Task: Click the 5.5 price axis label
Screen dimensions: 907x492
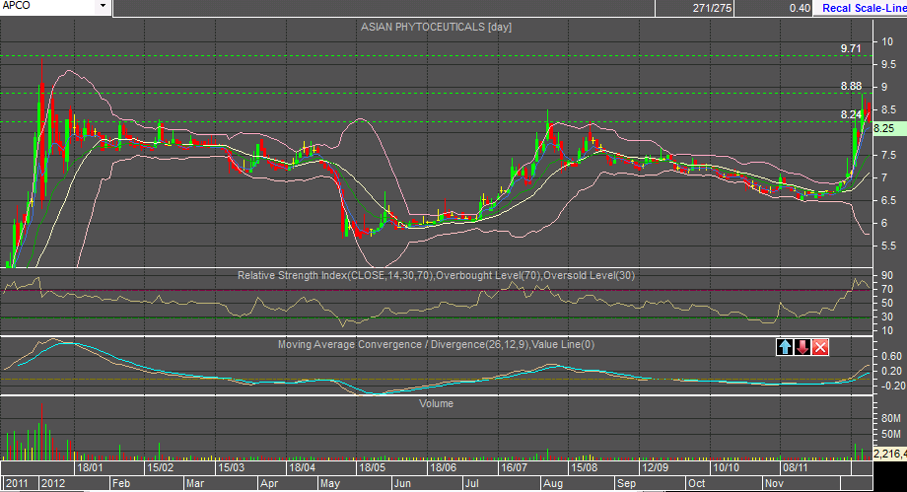Action: pos(888,246)
